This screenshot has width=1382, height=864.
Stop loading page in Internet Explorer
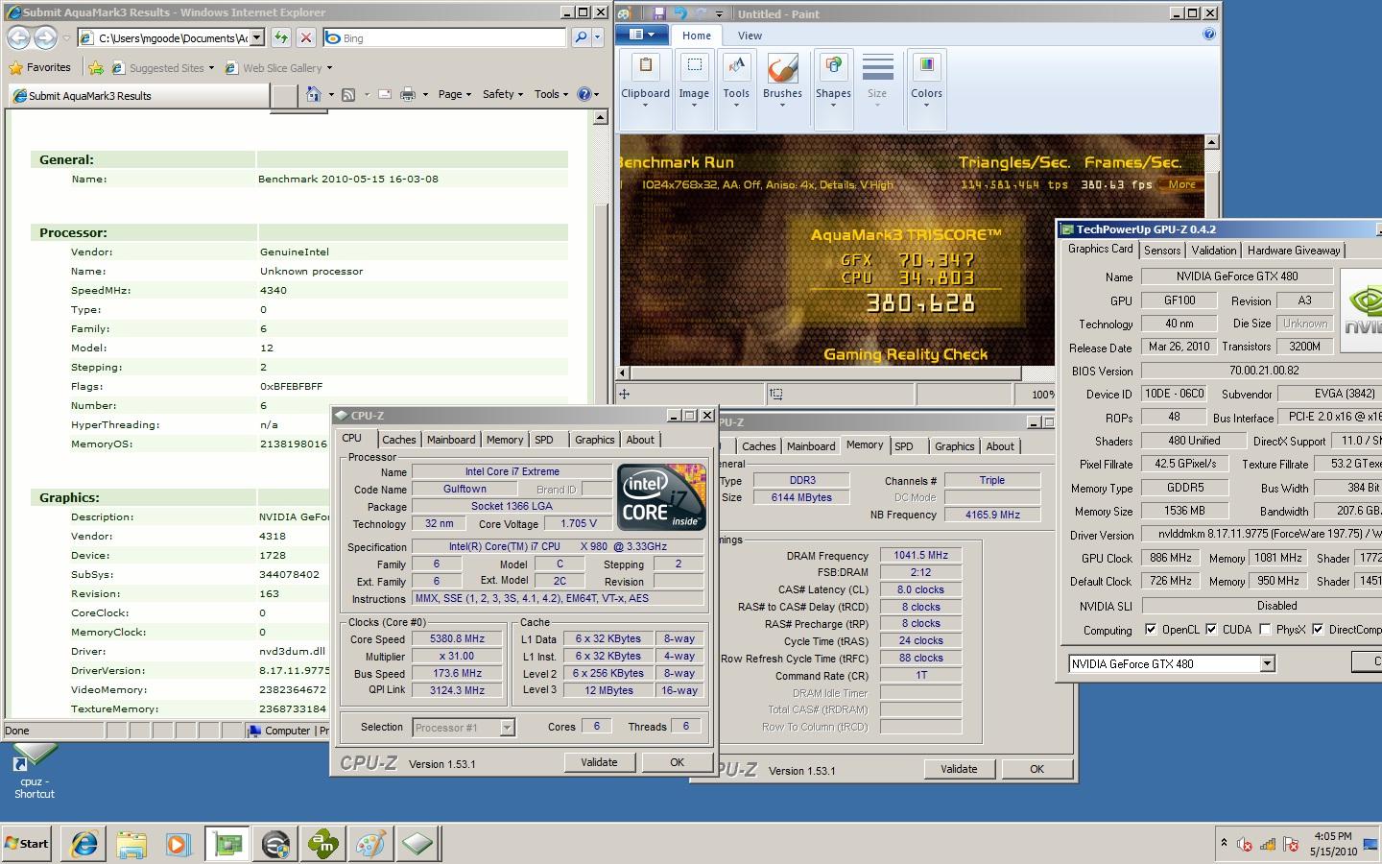306,37
